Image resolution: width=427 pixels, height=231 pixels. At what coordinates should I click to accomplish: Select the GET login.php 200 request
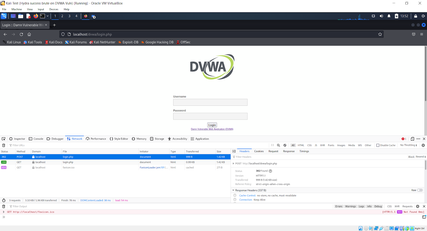115,162
